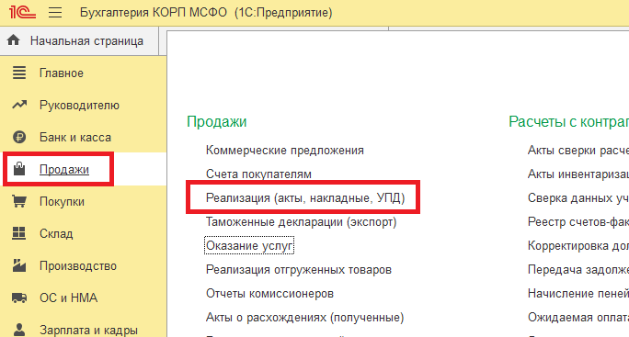
Task: Open Реализация (акты, накладные, УПД)
Action: pyautogui.click(x=305, y=198)
